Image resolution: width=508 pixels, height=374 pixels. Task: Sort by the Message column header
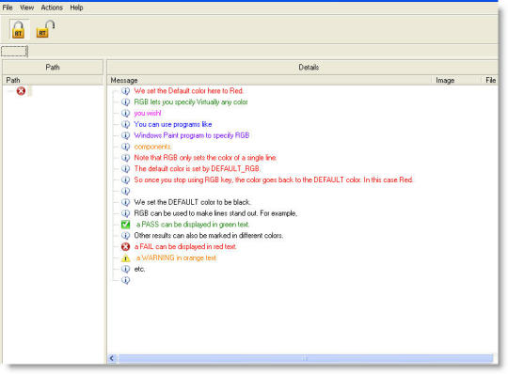[270, 80]
